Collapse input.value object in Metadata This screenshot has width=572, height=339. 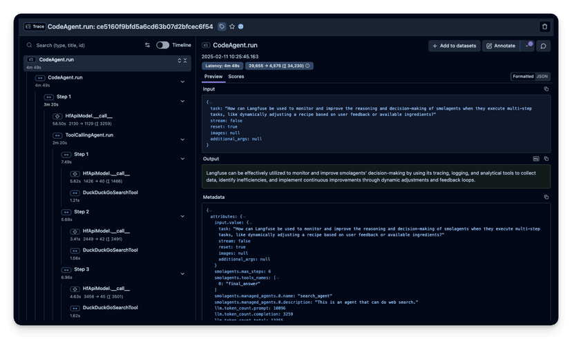click(251, 223)
